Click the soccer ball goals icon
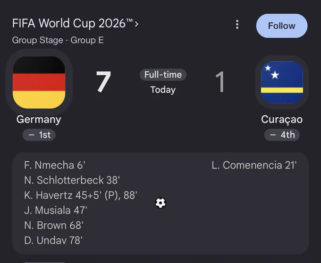 coord(160,203)
